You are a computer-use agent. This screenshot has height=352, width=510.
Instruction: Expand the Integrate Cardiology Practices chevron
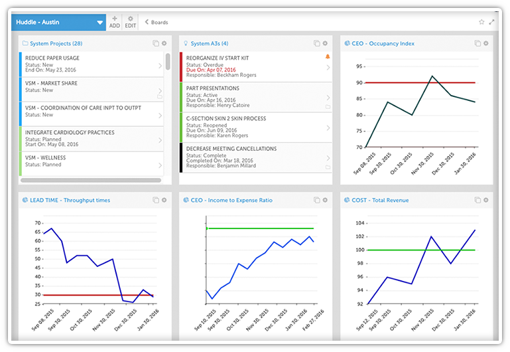pos(160,139)
